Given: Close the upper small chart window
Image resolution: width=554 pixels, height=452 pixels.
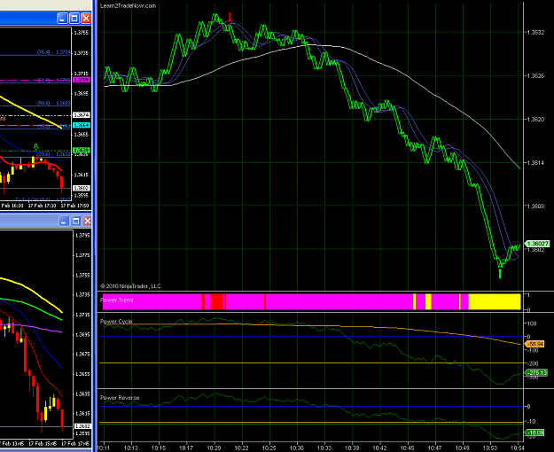Looking at the screenshot, I should (86, 19).
